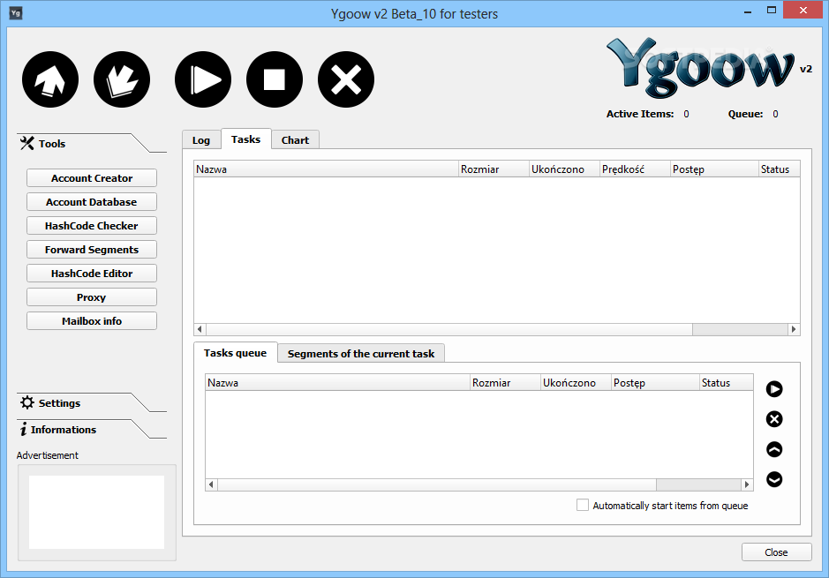Start tasks with the large play icon

(203, 79)
